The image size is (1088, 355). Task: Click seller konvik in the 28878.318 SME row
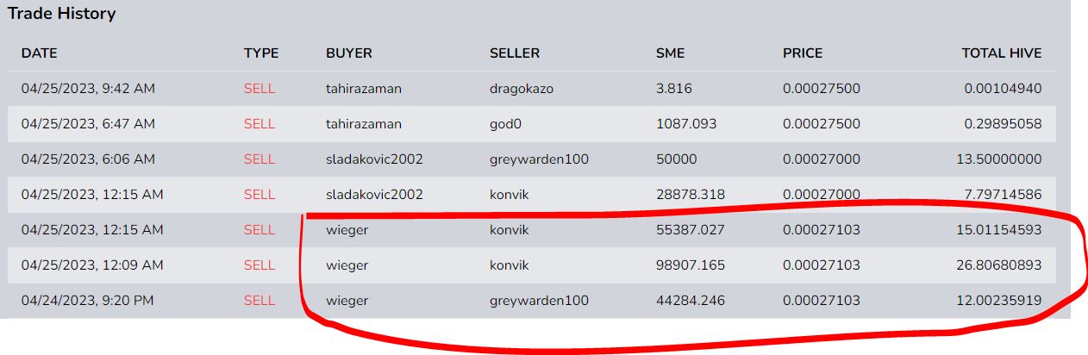coord(509,195)
